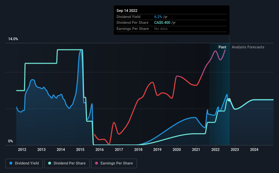Click the No data earnings value

pyautogui.click(x=161, y=29)
